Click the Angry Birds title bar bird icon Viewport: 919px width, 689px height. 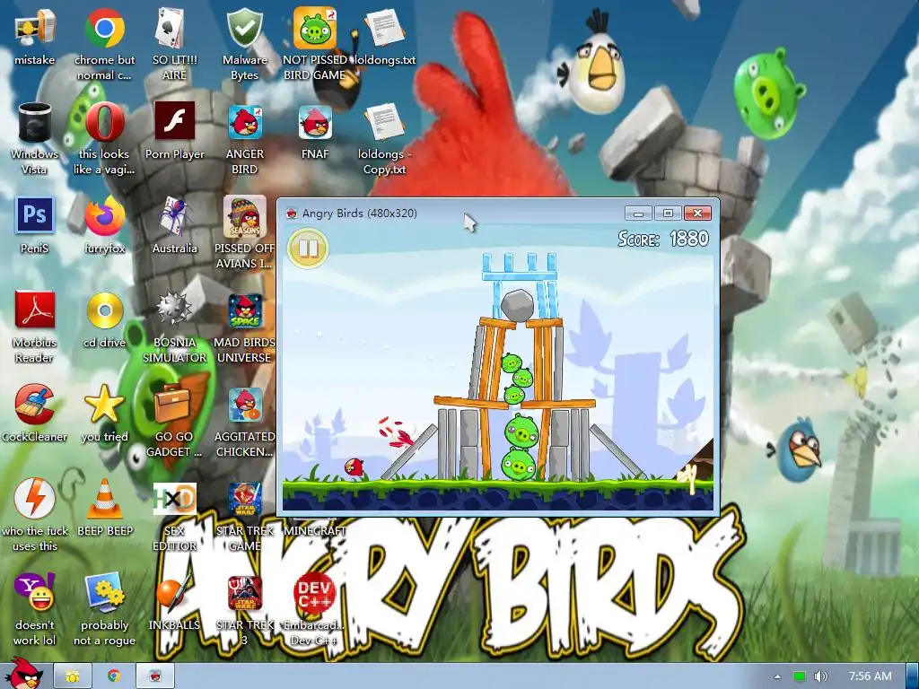point(292,214)
